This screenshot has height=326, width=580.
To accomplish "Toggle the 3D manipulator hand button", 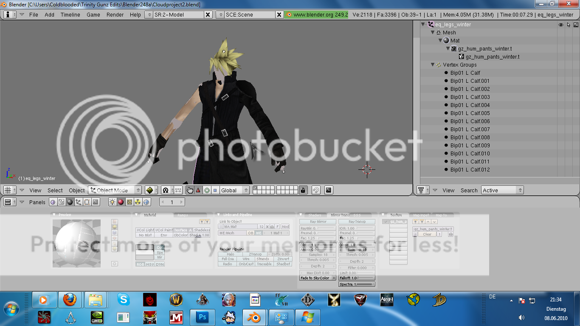I will click(190, 190).
